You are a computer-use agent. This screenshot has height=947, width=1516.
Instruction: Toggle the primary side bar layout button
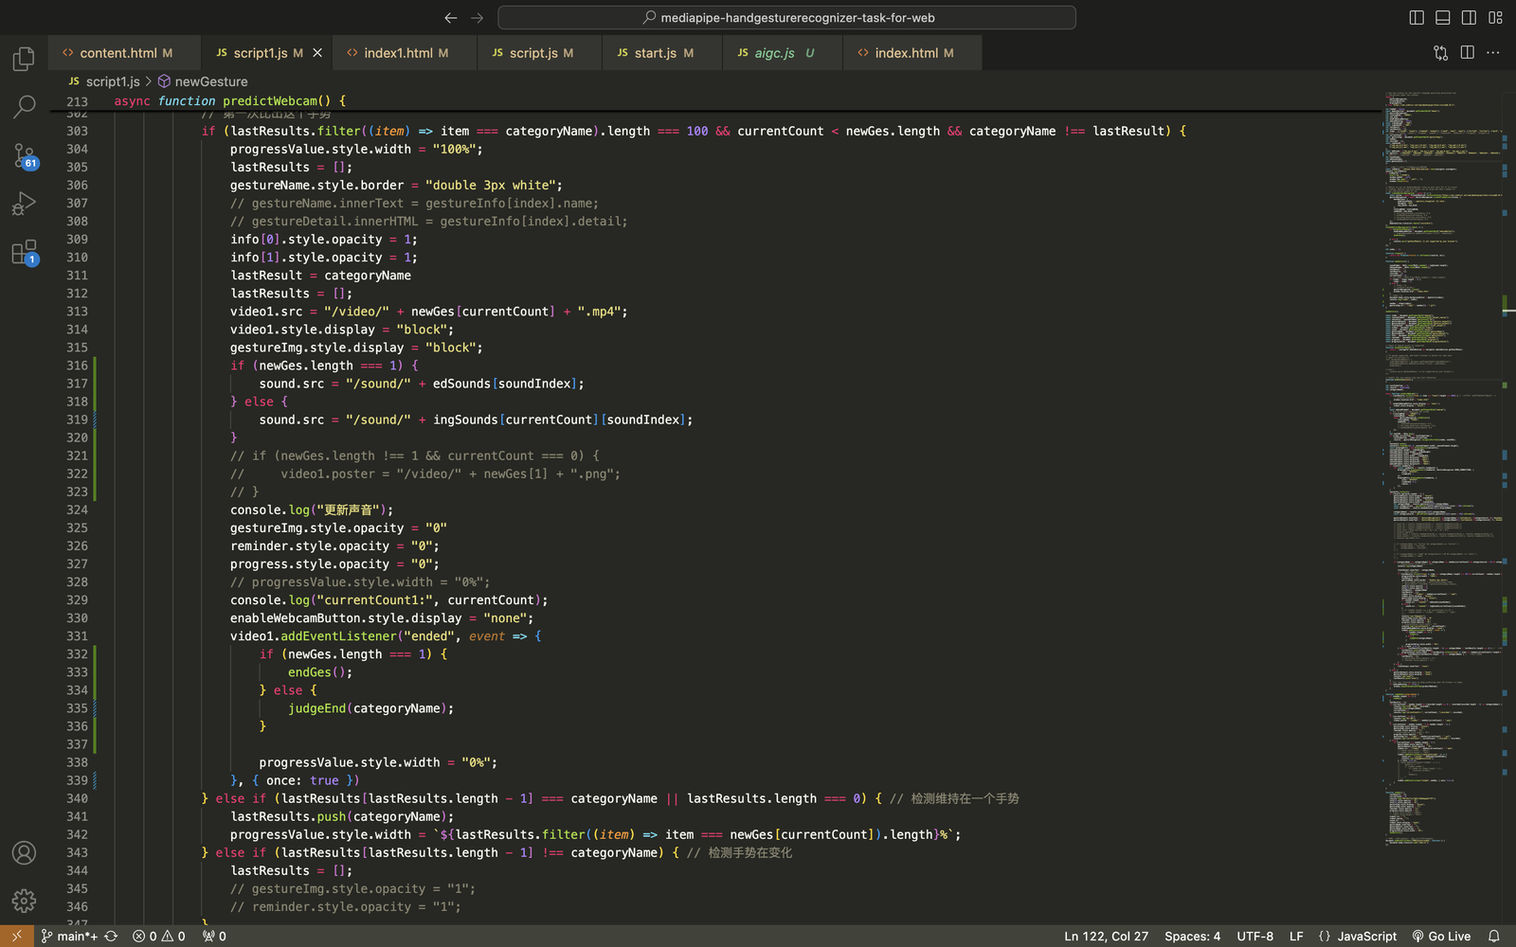pyautogui.click(x=1417, y=17)
